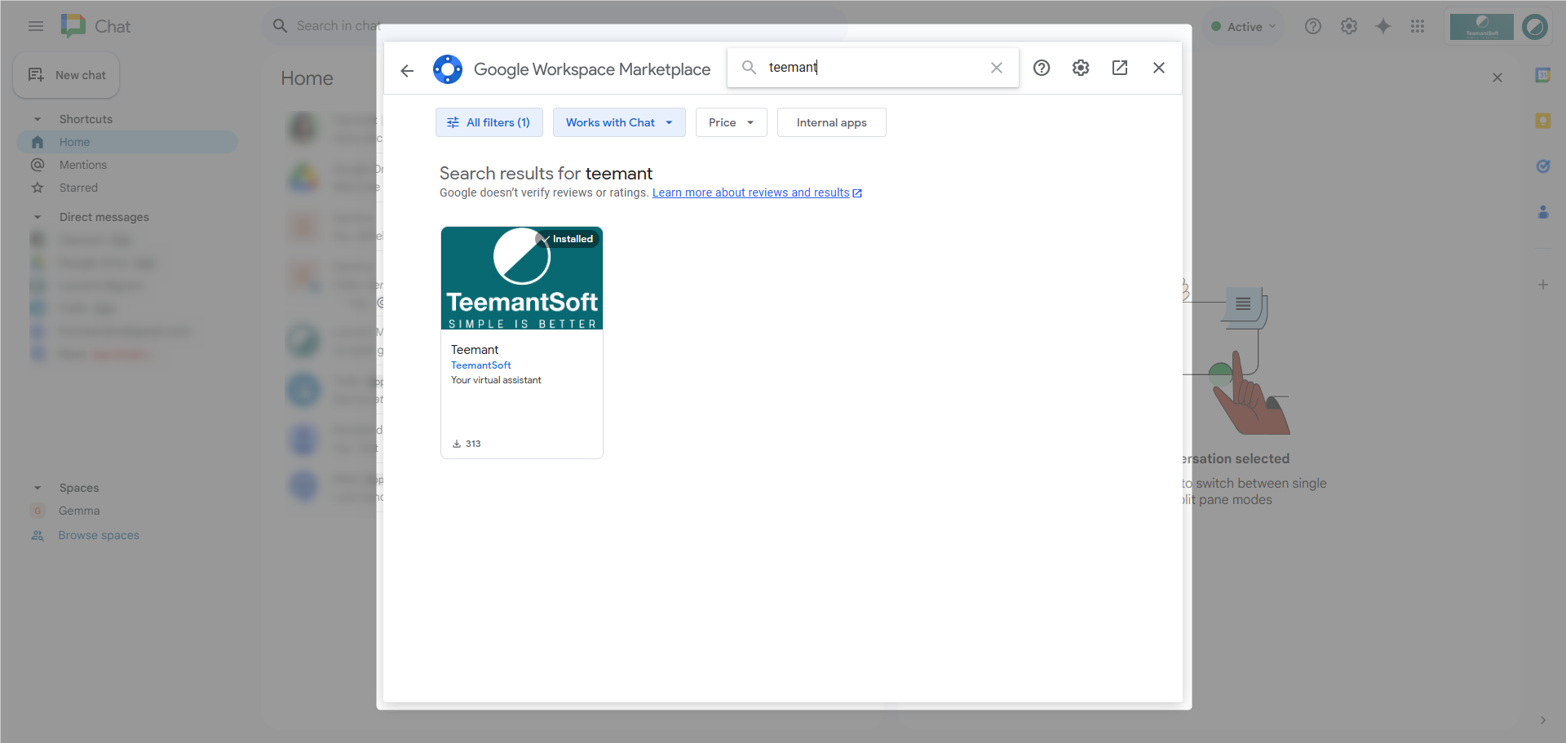Close the right conversation pane

coord(1497,77)
